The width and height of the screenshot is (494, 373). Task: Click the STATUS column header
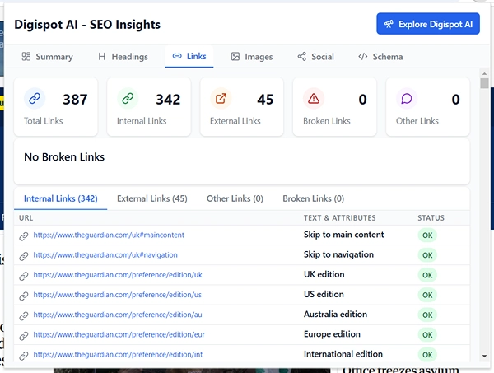pos(431,217)
